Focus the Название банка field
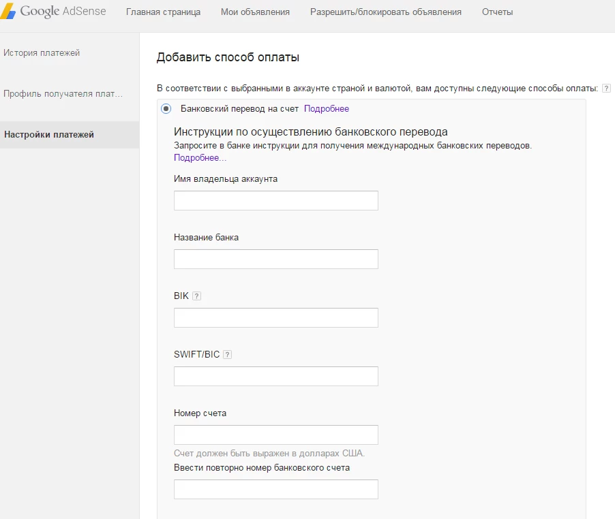Image resolution: width=615 pixels, height=519 pixels. tap(275, 259)
